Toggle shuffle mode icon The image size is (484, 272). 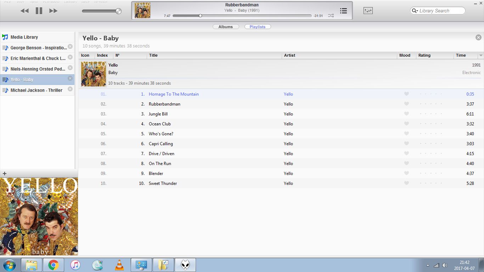(x=331, y=16)
